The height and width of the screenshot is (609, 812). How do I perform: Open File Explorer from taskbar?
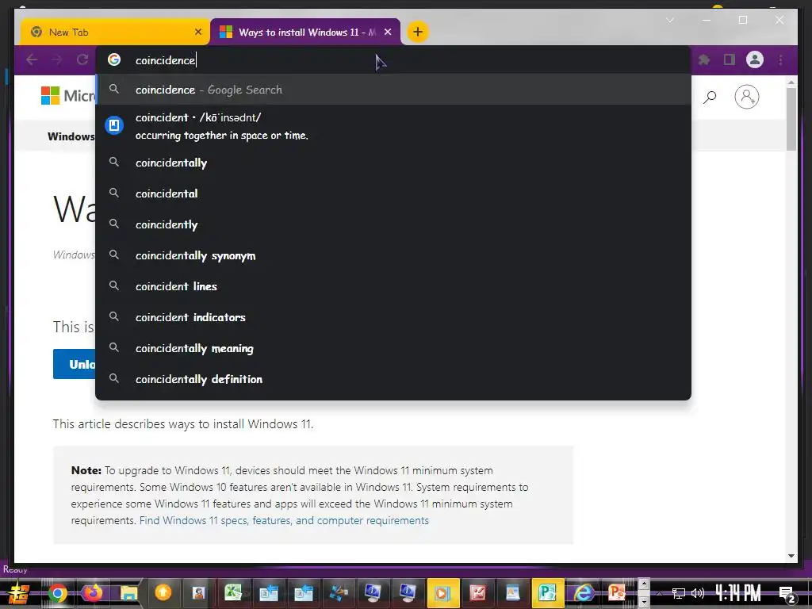point(128,593)
